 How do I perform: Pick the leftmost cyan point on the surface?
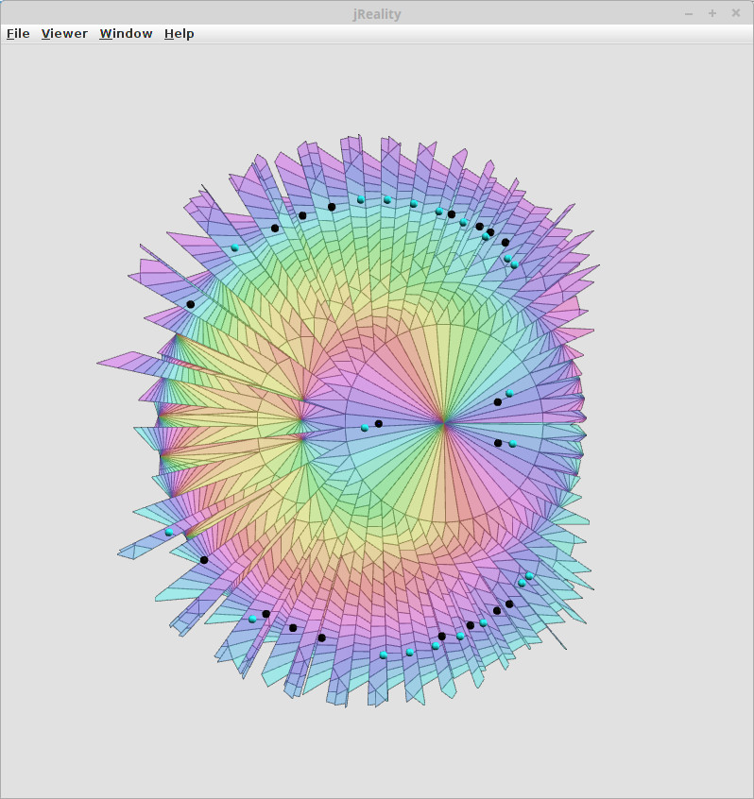click(x=169, y=532)
